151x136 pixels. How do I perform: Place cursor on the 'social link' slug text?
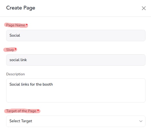click(x=18, y=60)
